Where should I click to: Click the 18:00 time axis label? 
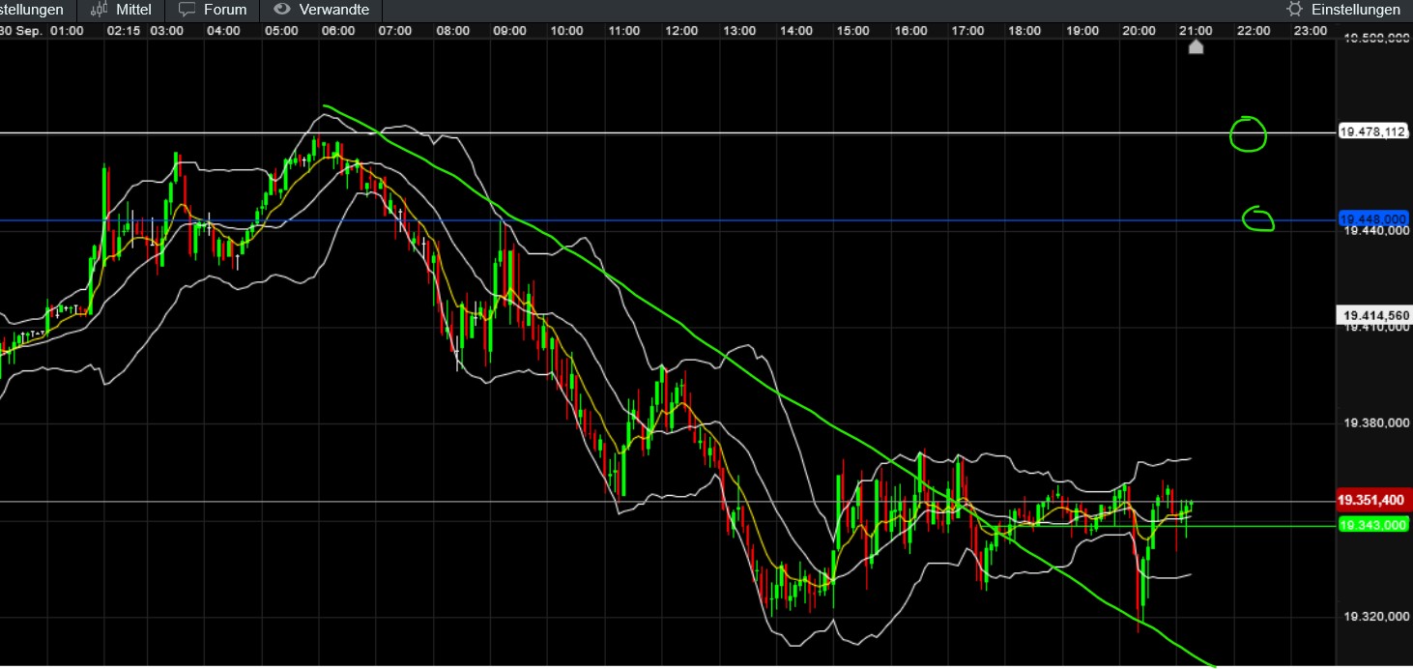(x=1024, y=31)
